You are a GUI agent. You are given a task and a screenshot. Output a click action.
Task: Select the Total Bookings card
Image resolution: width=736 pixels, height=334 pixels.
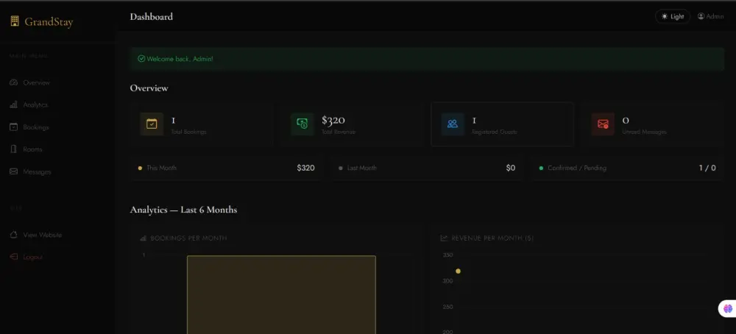tap(202, 124)
